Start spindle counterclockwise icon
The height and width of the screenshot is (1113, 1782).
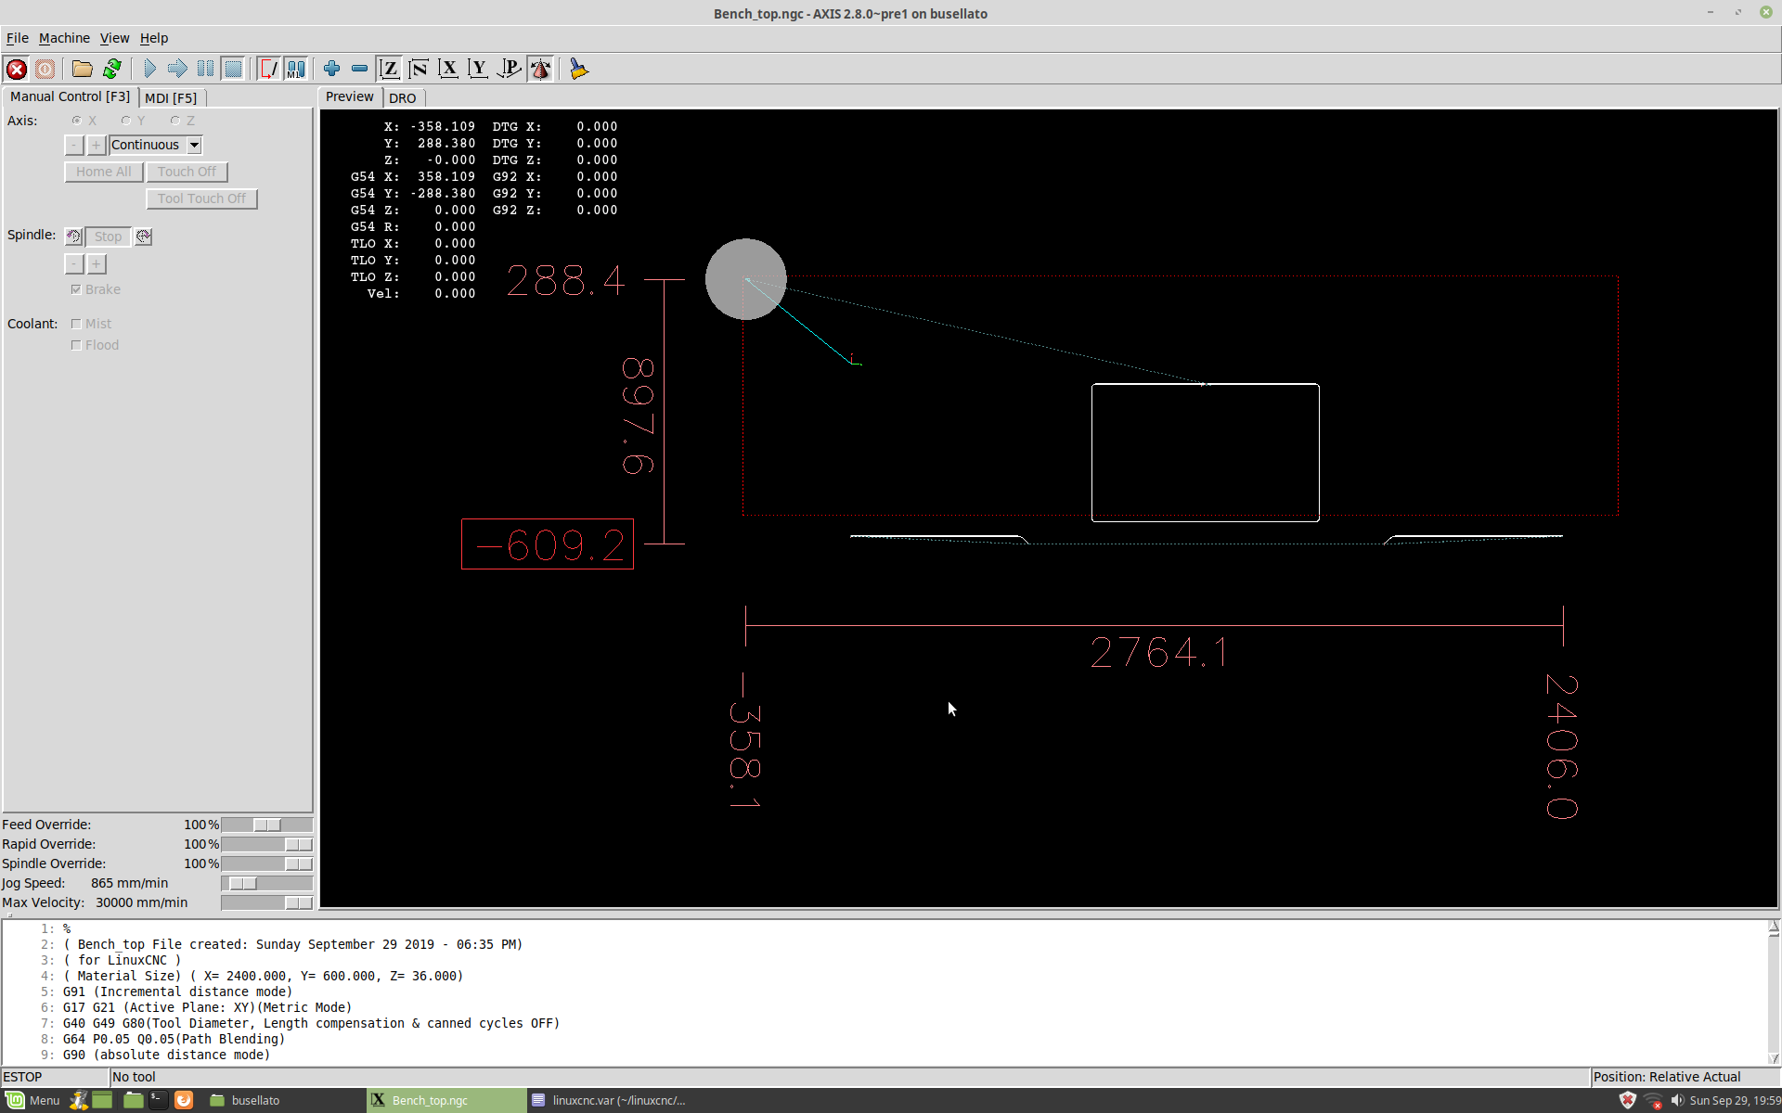(74, 237)
